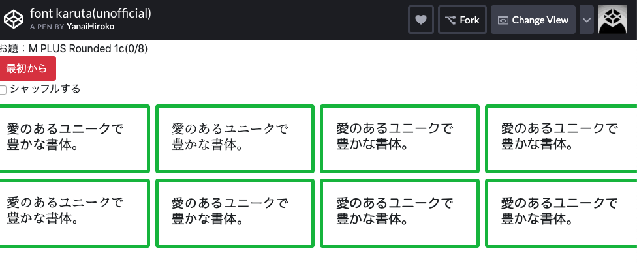Select the fourth card in the top row

coord(561,139)
